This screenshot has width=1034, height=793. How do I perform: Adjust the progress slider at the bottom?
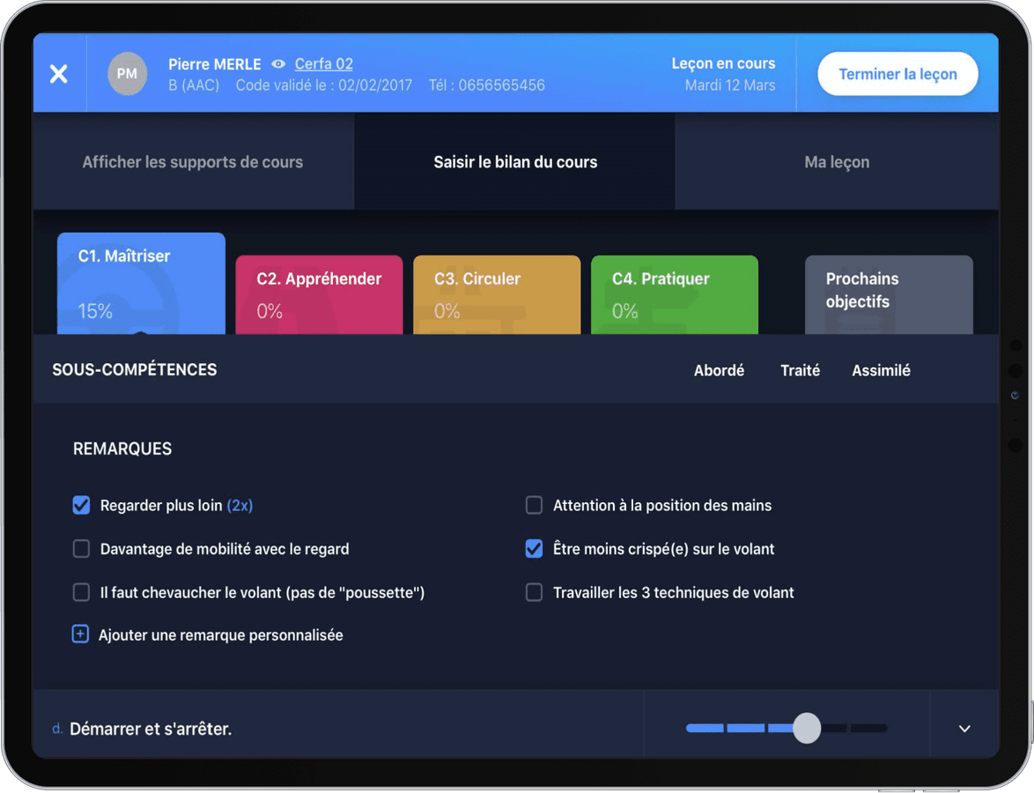coord(806,729)
